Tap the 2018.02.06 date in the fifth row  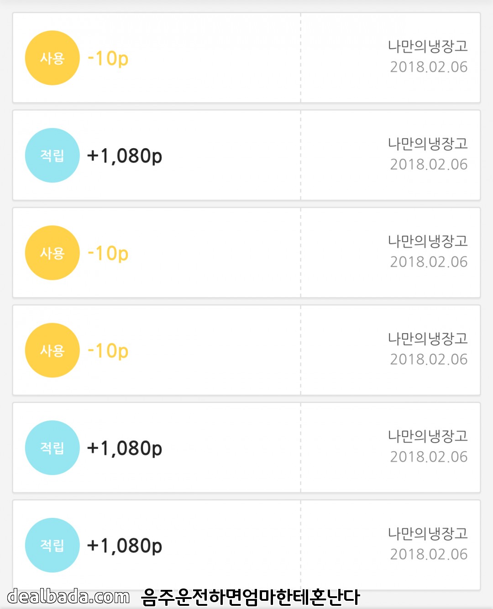pos(429,457)
